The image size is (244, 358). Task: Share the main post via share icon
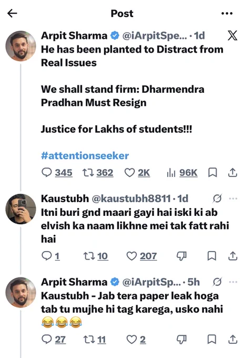232,172
